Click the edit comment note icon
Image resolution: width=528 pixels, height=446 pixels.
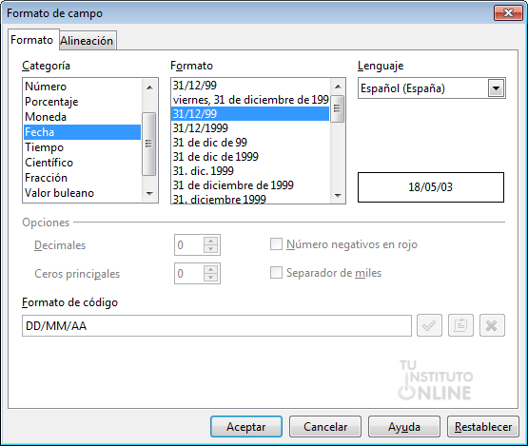coord(460,325)
